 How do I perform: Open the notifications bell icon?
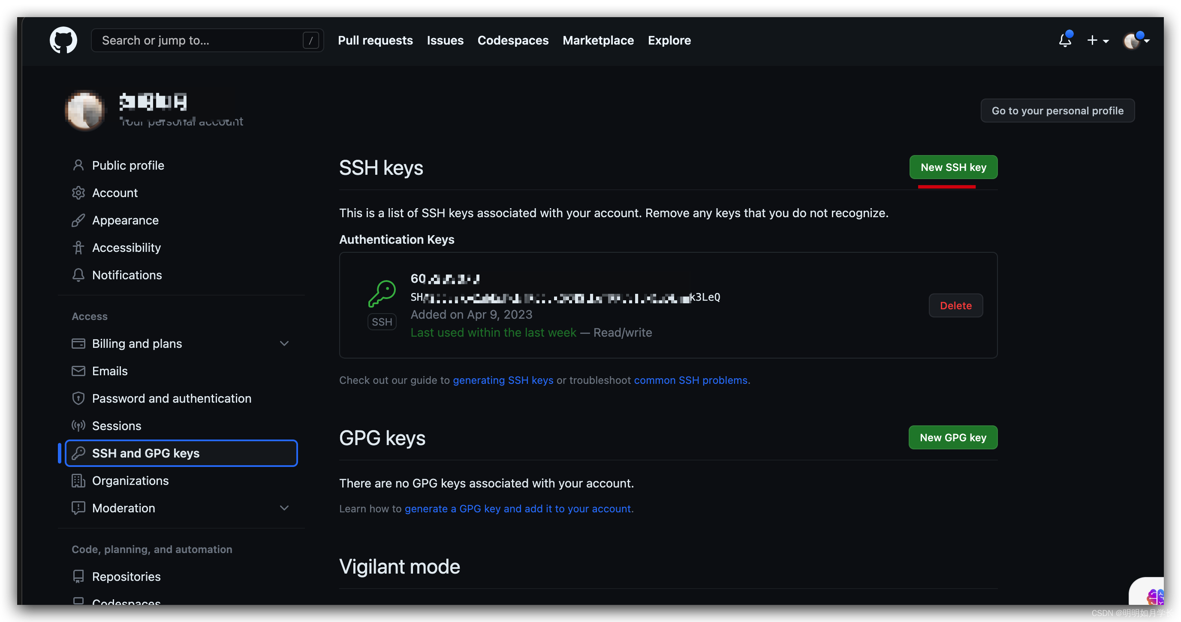coord(1065,40)
